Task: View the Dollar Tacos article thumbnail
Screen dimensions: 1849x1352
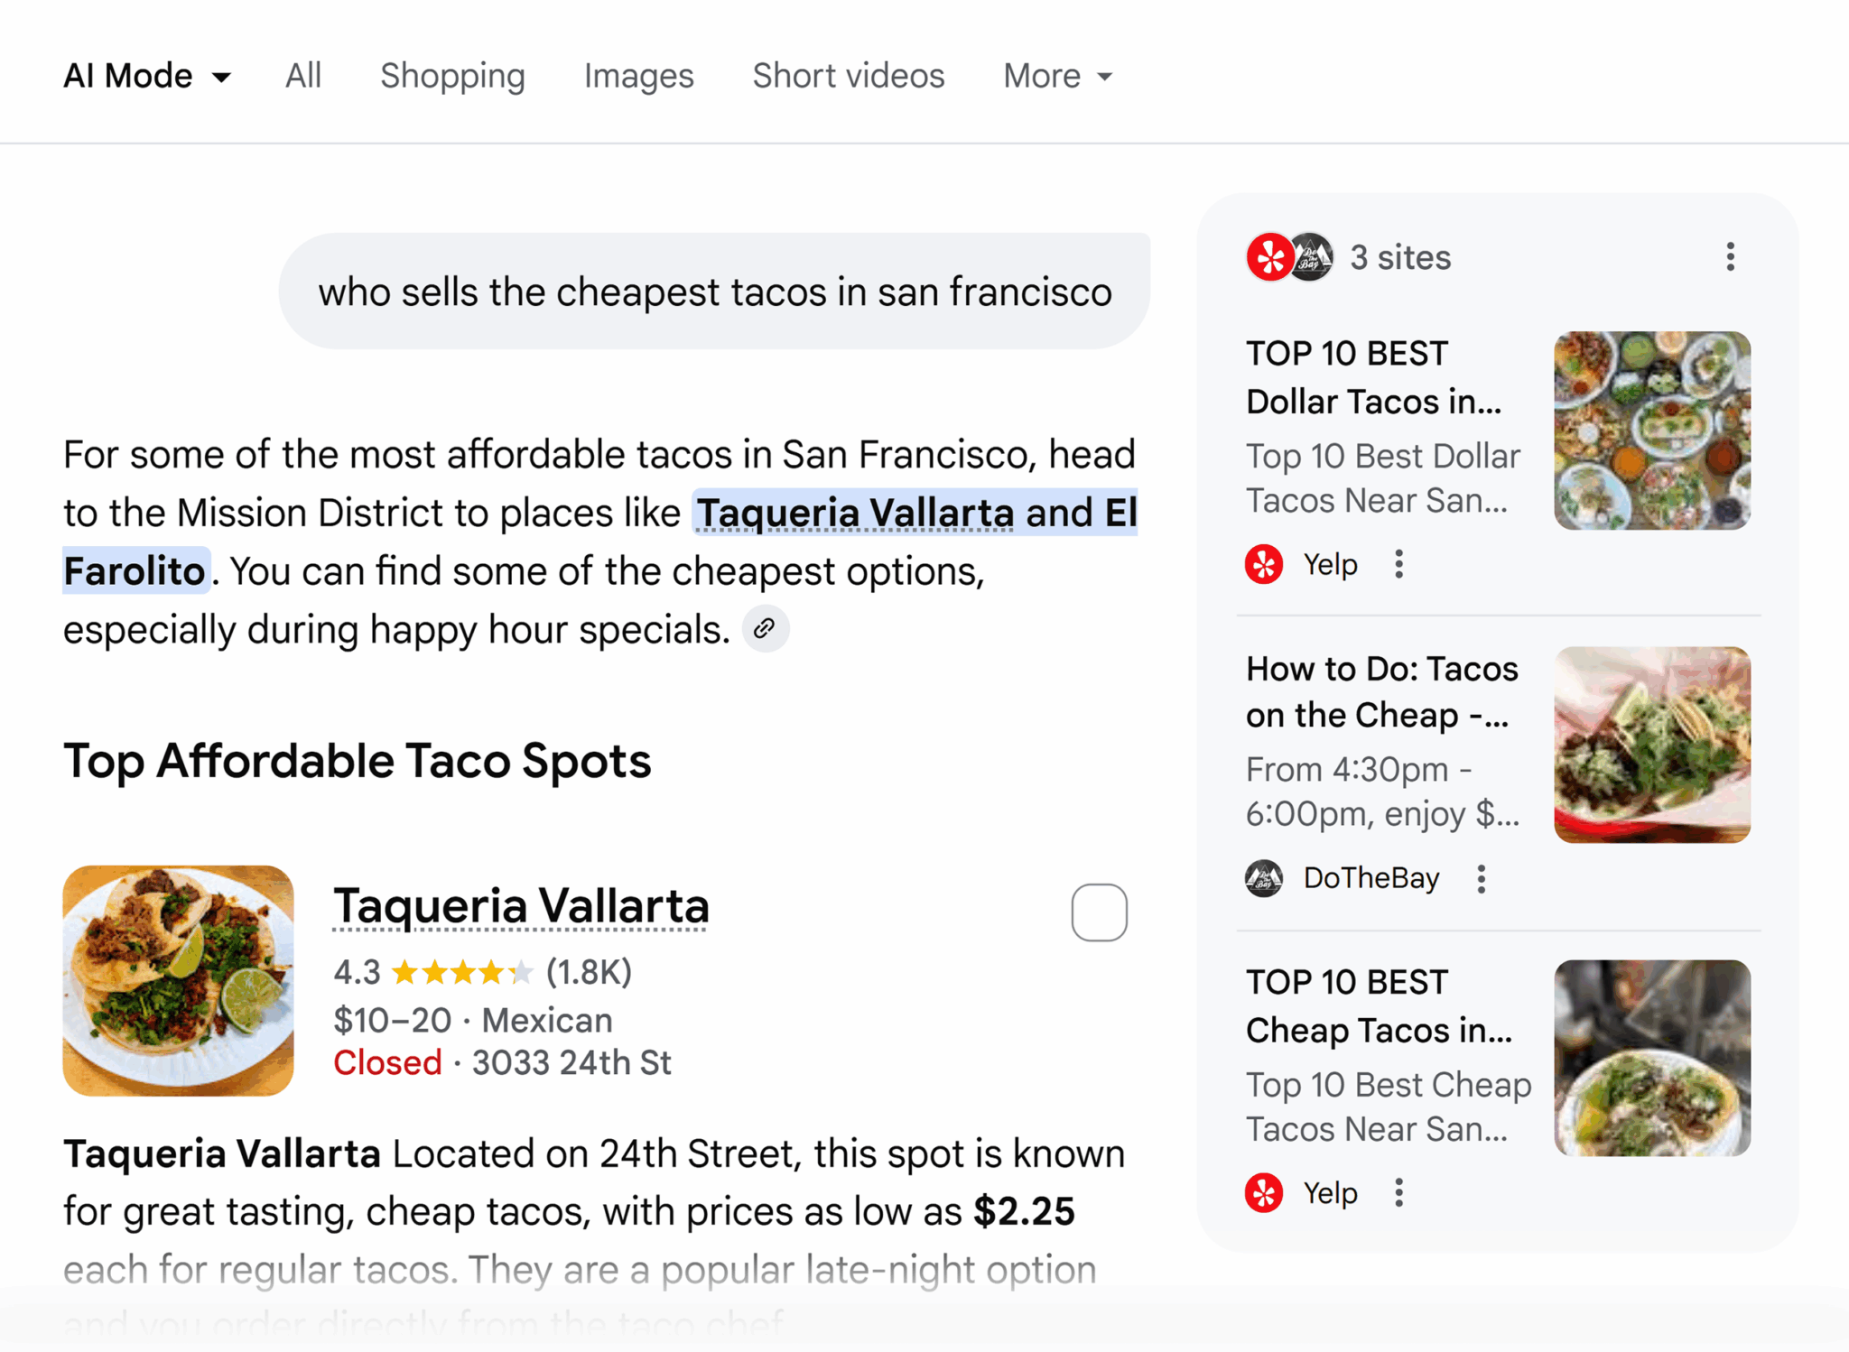Action: point(1651,430)
